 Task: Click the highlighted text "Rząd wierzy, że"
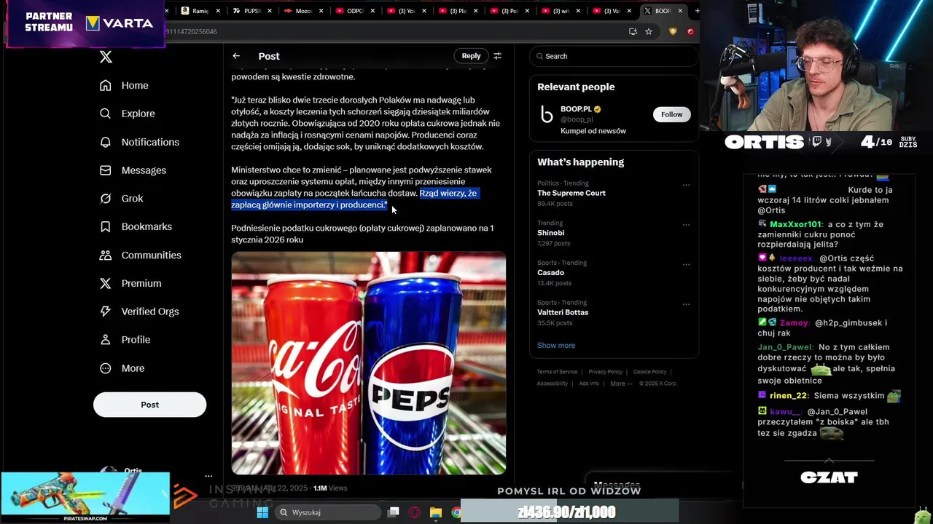[448, 193]
